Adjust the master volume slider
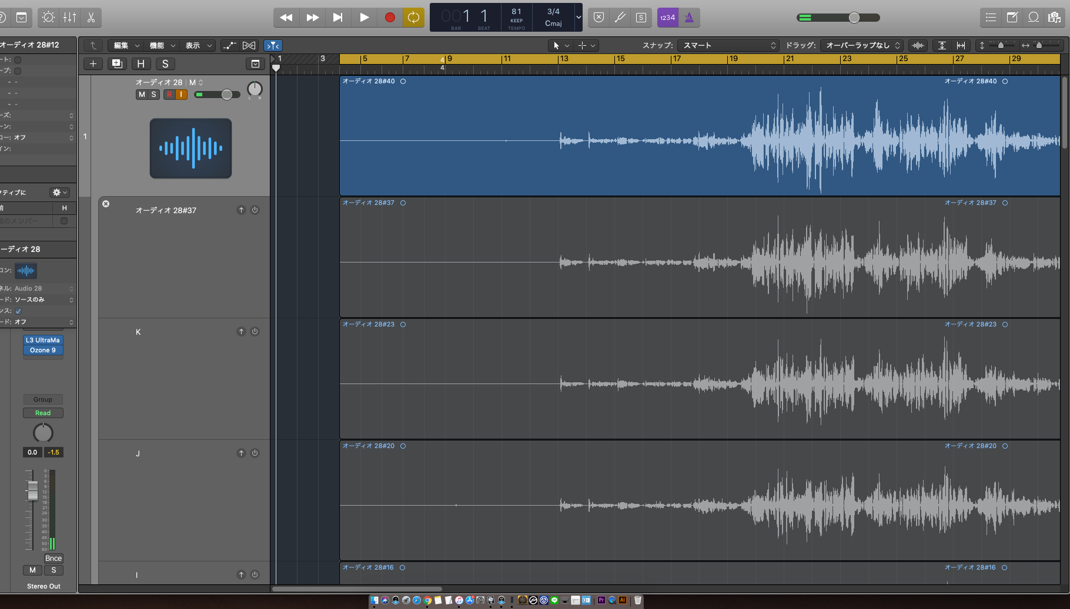 [x=854, y=18]
